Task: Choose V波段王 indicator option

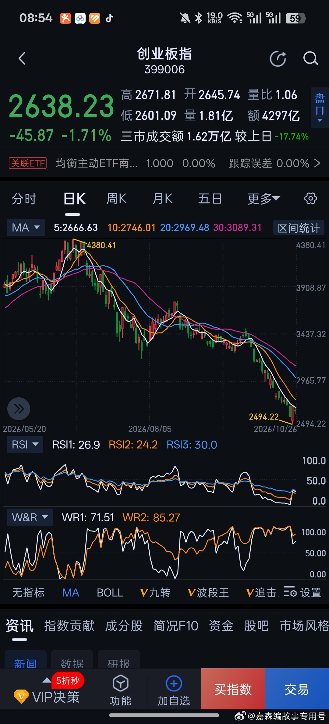Action: (x=208, y=593)
